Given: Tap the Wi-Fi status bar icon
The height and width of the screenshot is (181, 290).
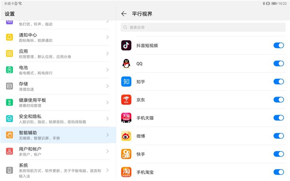Looking at the screenshot, I should pyautogui.click(x=20, y=3).
